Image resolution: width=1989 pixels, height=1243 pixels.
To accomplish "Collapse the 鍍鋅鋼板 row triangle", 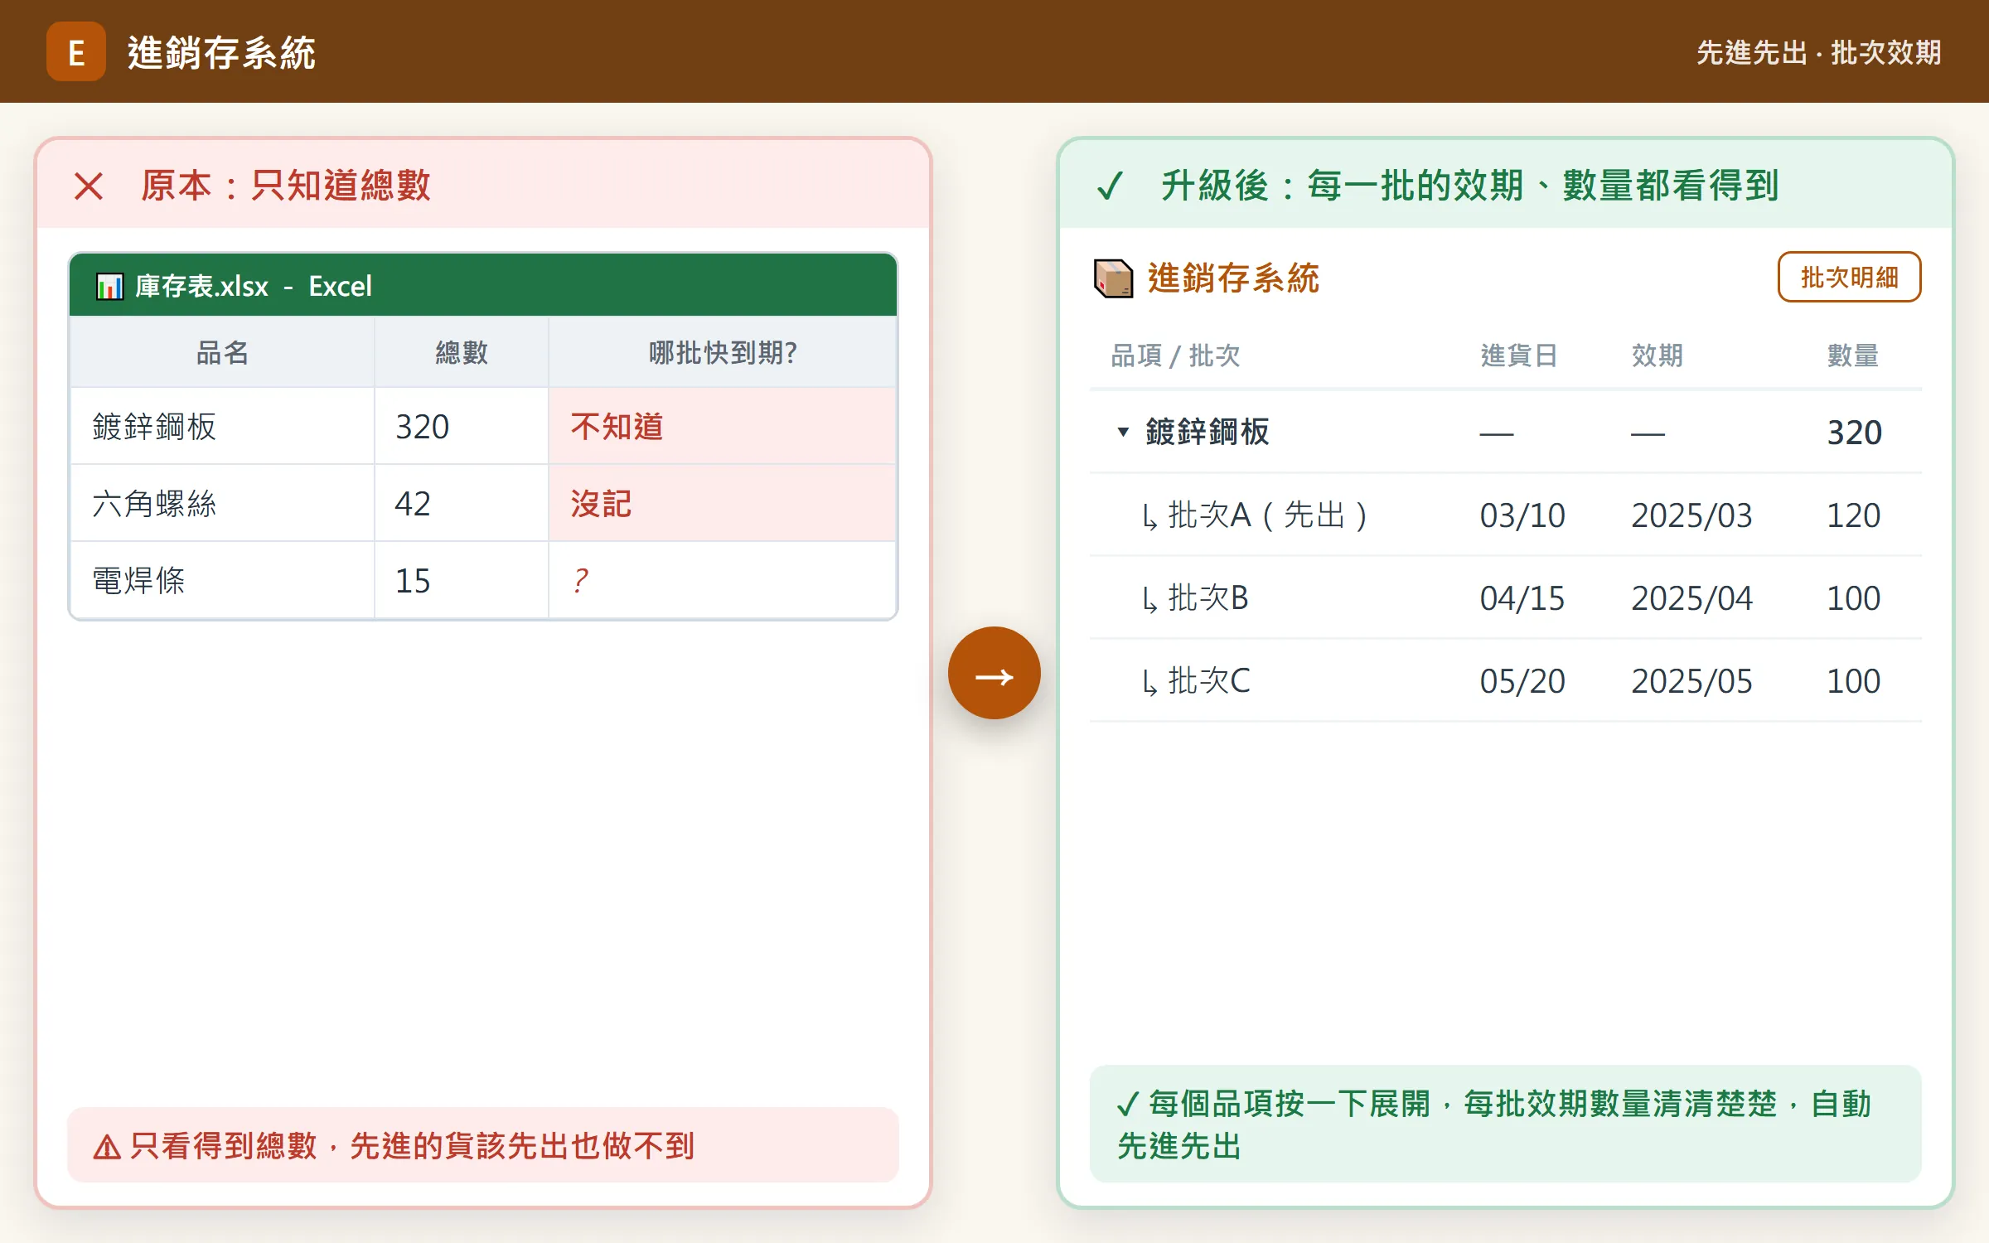I will [x=1123, y=432].
